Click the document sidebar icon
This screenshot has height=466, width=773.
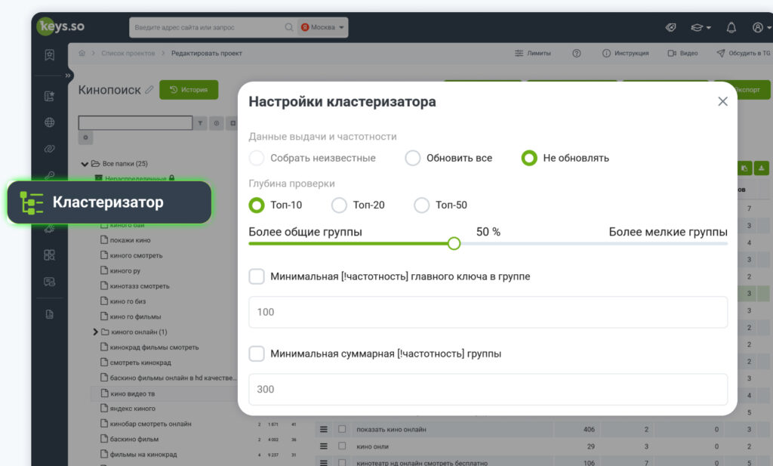(49, 314)
